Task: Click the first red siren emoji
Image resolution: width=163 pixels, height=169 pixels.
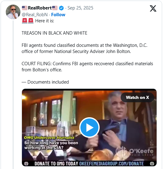Action: click(25, 21)
